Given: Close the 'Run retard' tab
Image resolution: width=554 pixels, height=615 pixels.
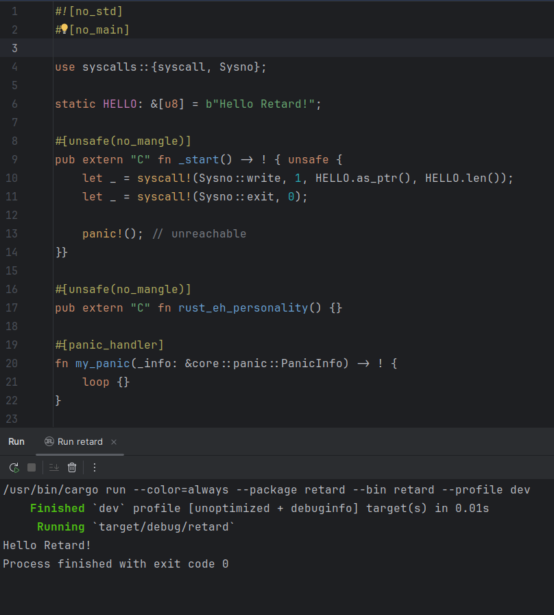Looking at the screenshot, I should pyautogui.click(x=114, y=442).
